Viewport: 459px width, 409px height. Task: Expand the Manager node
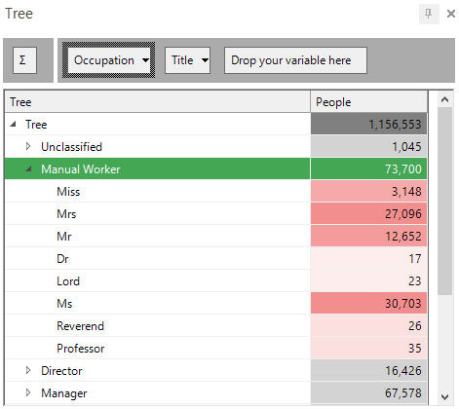coord(28,392)
